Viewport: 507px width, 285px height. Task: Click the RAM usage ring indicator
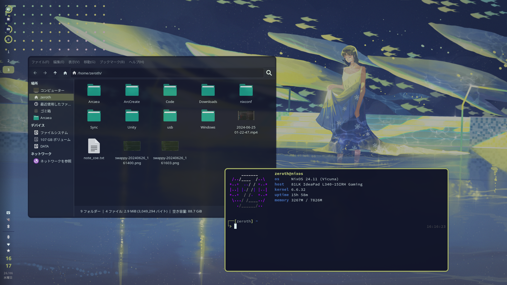8,29
